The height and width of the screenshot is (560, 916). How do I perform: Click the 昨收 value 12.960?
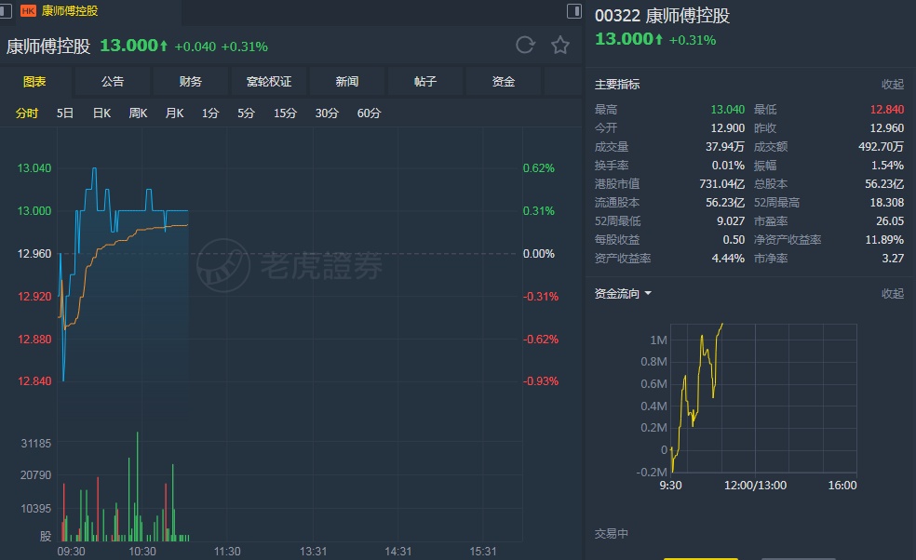point(887,127)
